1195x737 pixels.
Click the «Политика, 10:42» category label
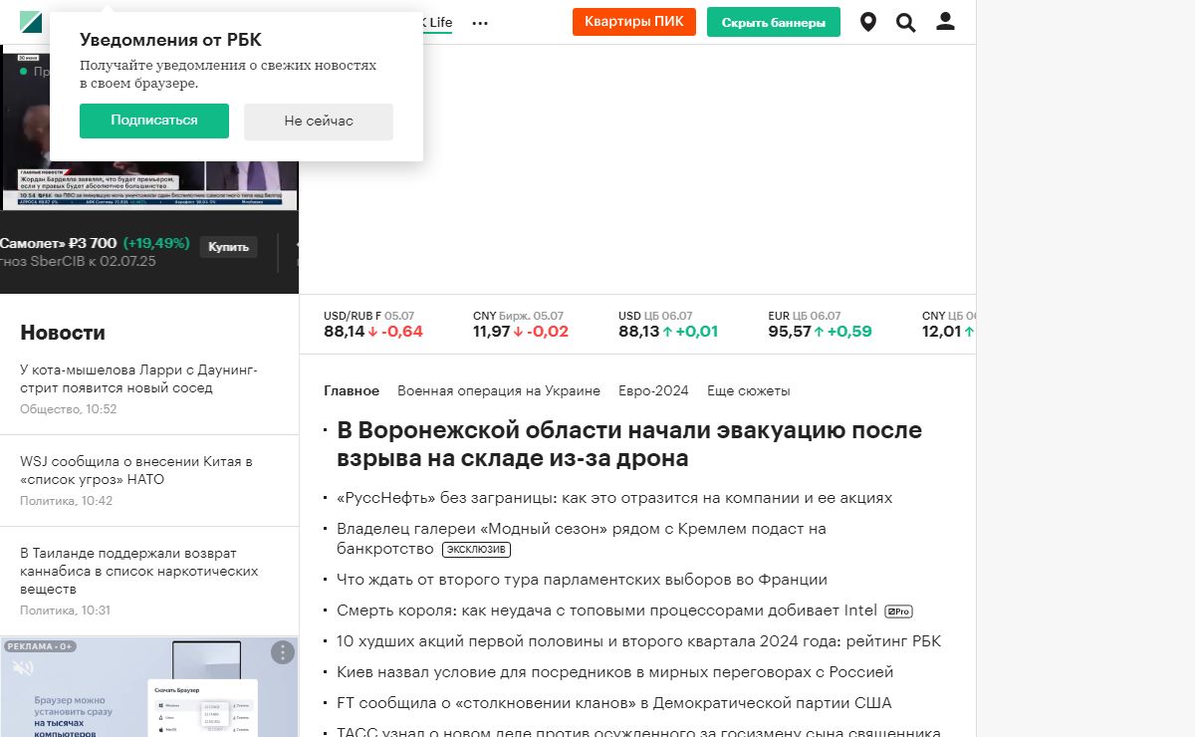(67, 501)
